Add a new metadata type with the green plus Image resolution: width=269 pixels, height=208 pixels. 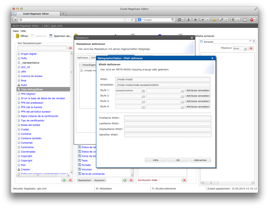[64, 180]
